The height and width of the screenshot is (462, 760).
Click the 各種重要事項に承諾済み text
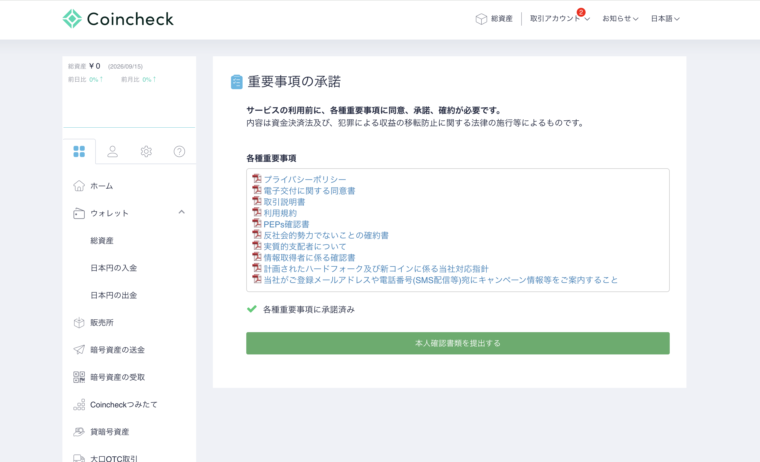click(309, 309)
